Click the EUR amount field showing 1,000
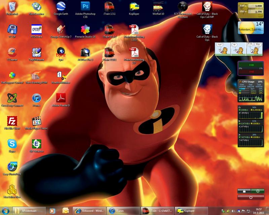Viewport: 269px width, 215px height. click(256, 6)
